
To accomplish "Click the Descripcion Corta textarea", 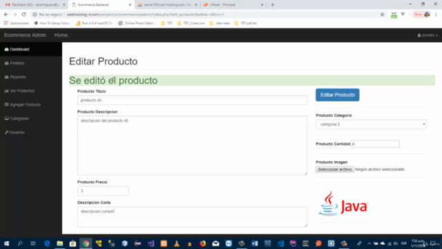I will click(192, 216).
